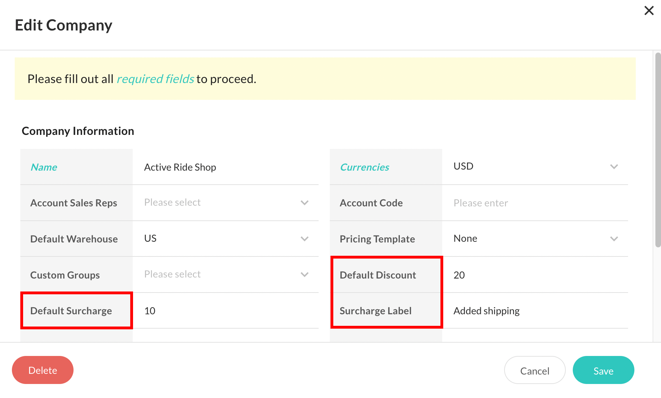Click the Account Sales Reps label
Screen dimensions: 661x398
74,203
